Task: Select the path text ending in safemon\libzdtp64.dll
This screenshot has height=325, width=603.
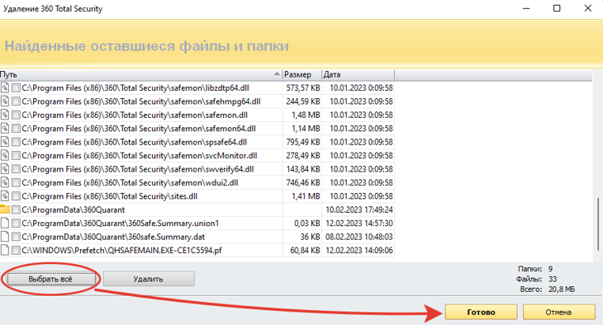Action: tap(135, 88)
